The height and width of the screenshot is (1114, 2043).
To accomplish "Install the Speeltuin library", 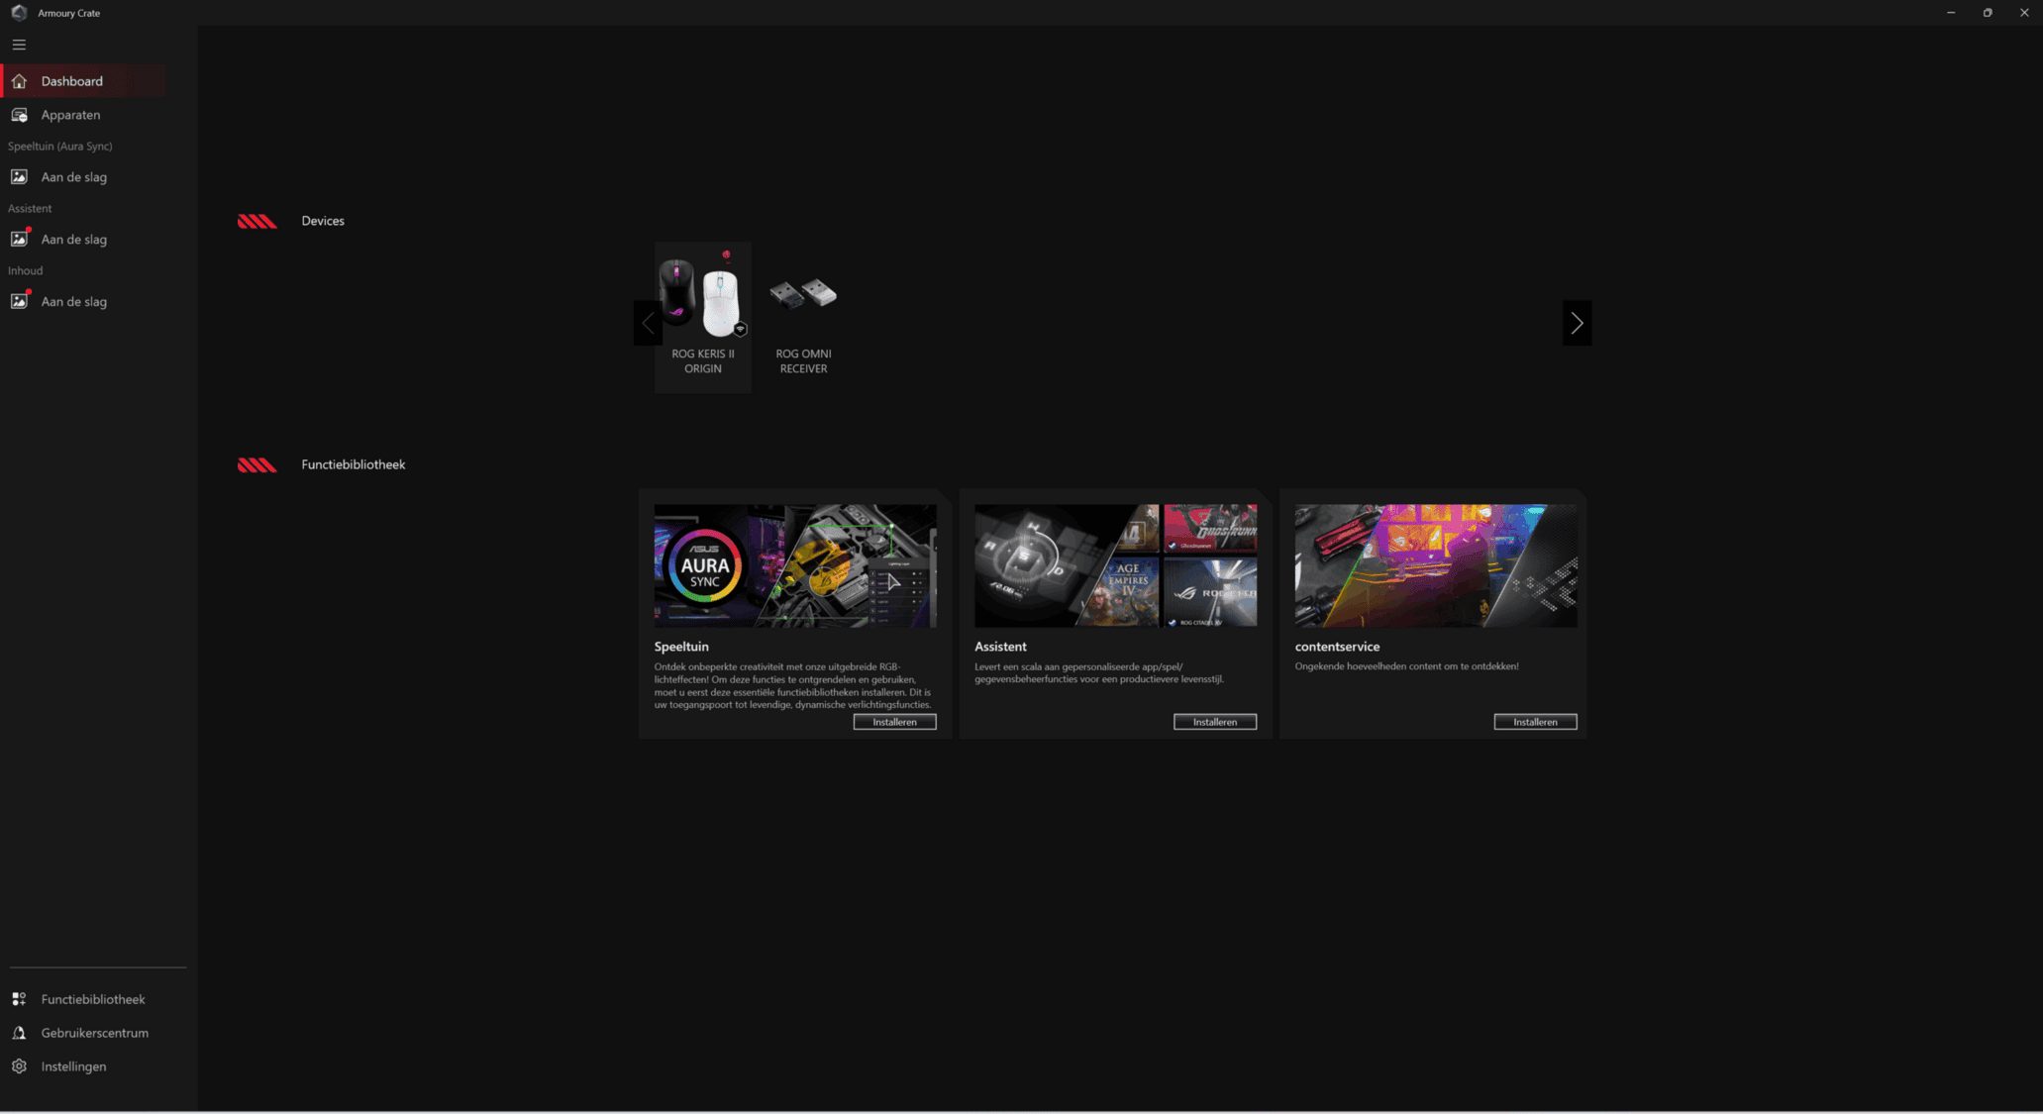I will [x=894, y=722].
